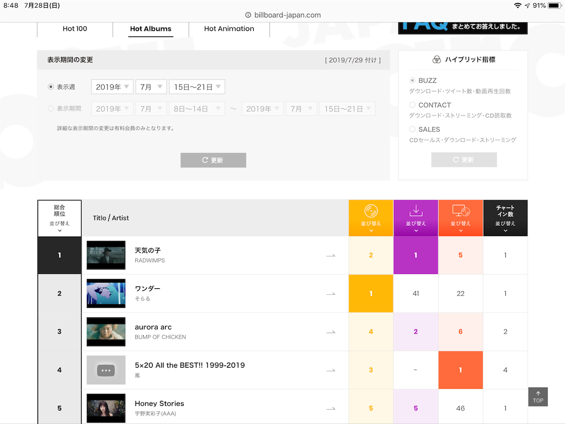Open the start year dropdown in 表示期間 row

pyautogui.click(x=112, y=109)
